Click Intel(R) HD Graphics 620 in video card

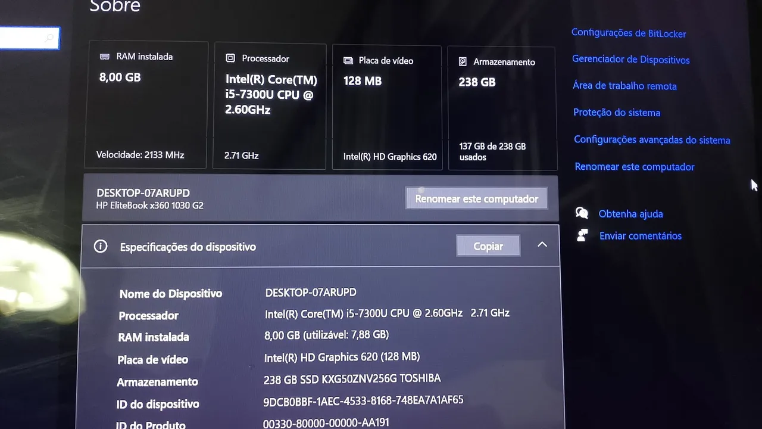tap(390, 157)
